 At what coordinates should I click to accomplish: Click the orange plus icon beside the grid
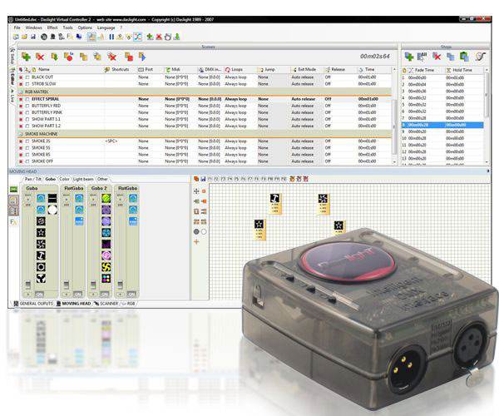(196, 242)
